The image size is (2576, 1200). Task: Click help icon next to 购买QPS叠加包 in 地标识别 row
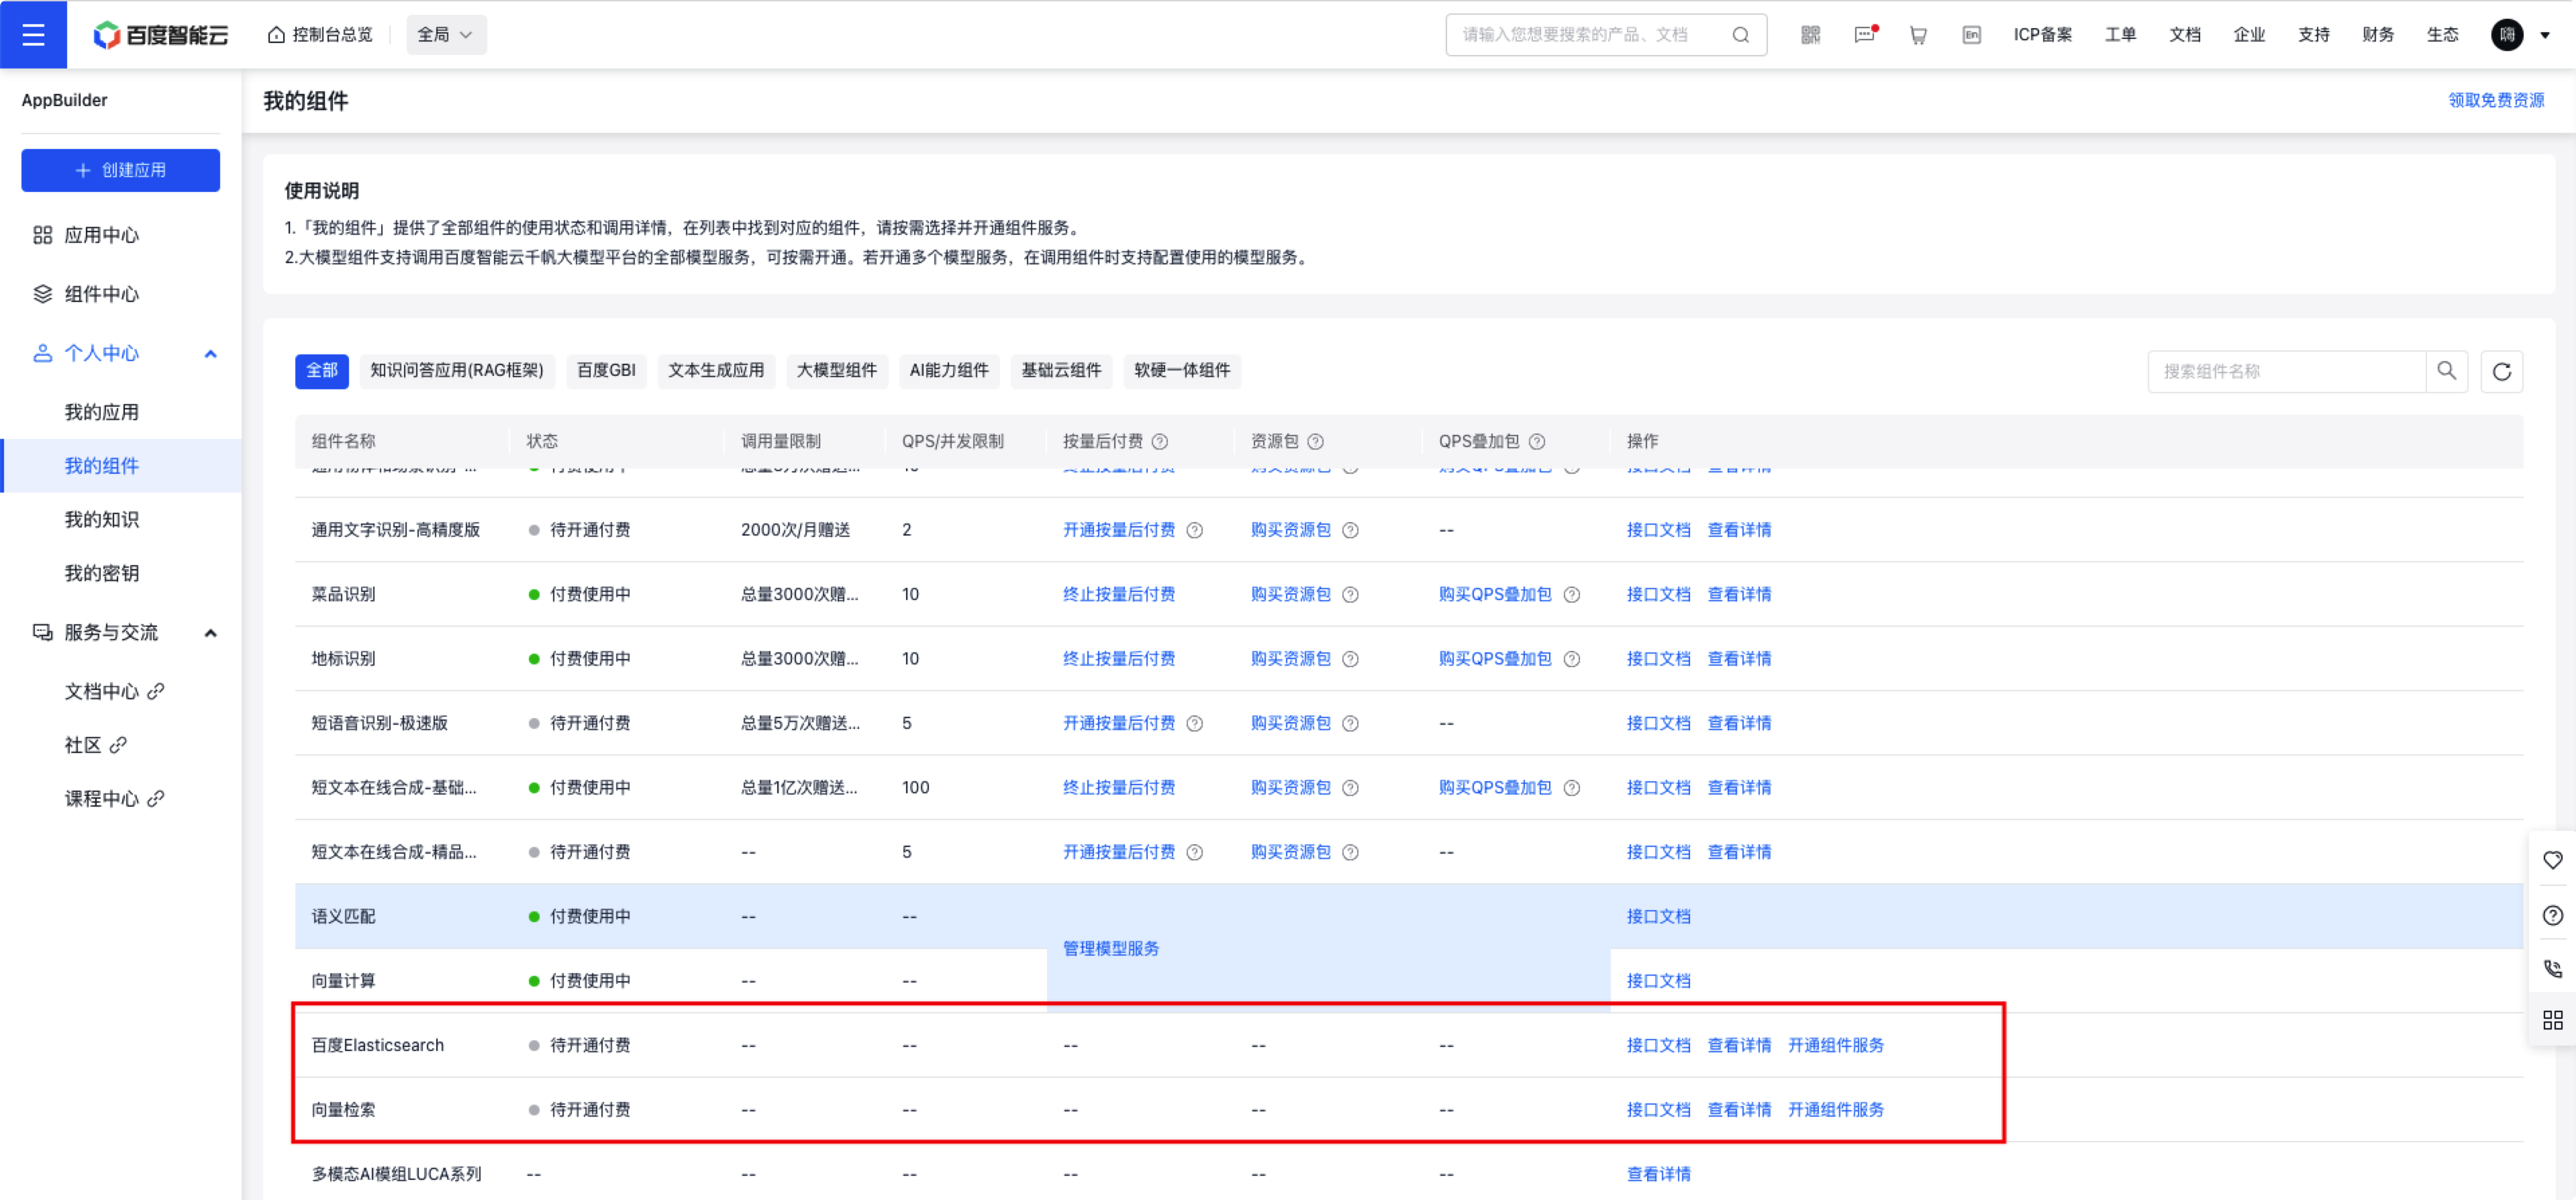point(1572,659)
